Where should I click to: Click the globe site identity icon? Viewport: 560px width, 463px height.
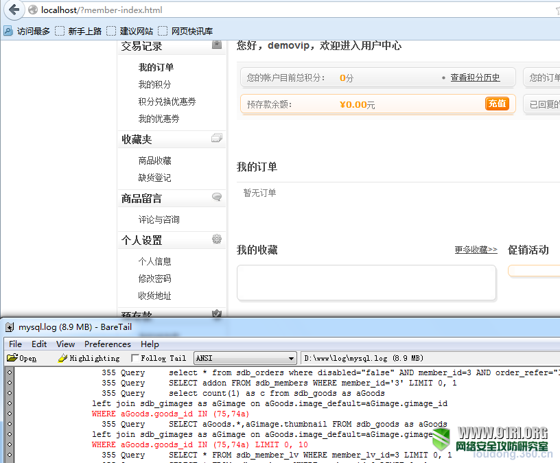click(x=33, y=10)
